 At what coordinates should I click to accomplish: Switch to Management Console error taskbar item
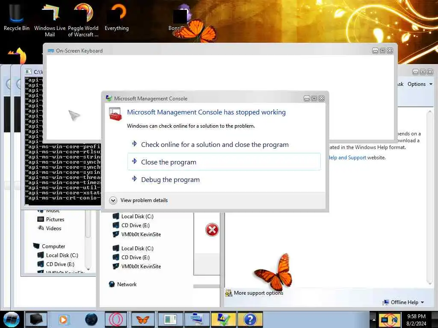223,319
